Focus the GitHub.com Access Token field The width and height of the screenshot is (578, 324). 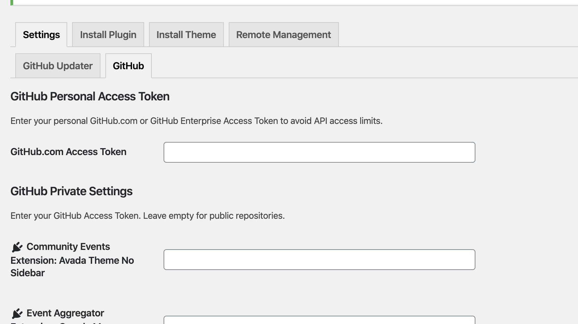(319, 152)
